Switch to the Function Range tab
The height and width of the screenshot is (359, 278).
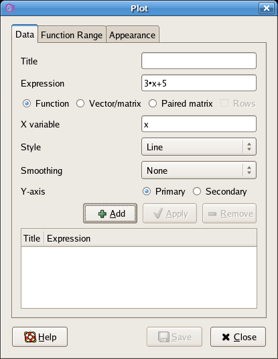click(x=72, y=34)
